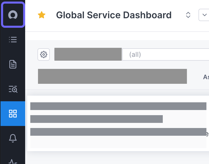Screen dimensions: 209x164
Task: Open the filter settings gear
Action: point(44,54)
